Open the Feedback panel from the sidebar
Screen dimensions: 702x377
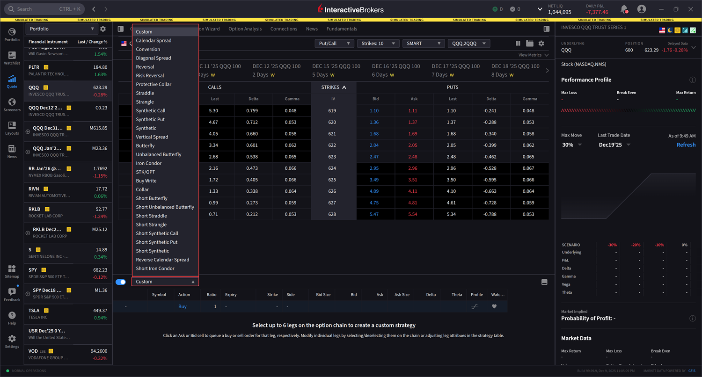click(x=12, y=293)
